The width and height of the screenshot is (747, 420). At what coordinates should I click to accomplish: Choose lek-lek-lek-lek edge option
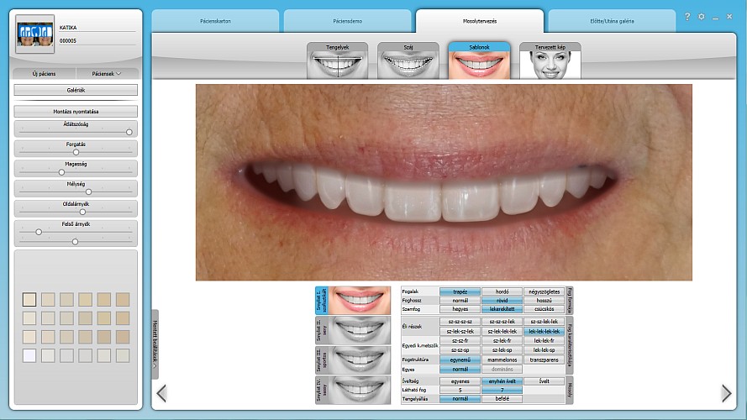point(544,332)
